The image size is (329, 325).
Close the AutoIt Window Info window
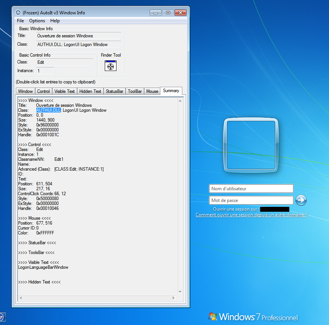(x=180, y=13)
